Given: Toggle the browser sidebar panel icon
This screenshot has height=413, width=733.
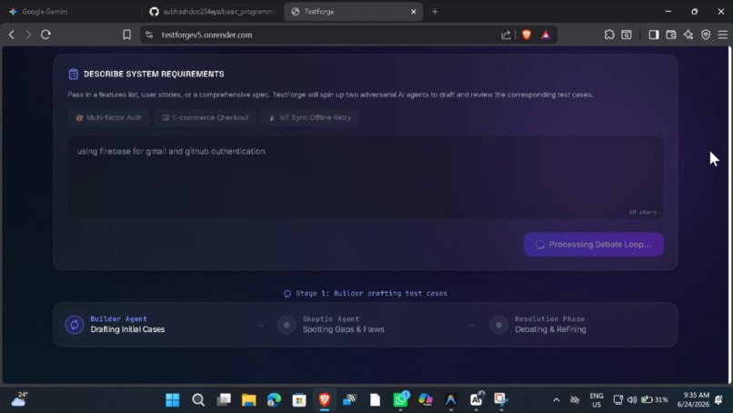Looking at the screenshot, I should coord(654,35).
